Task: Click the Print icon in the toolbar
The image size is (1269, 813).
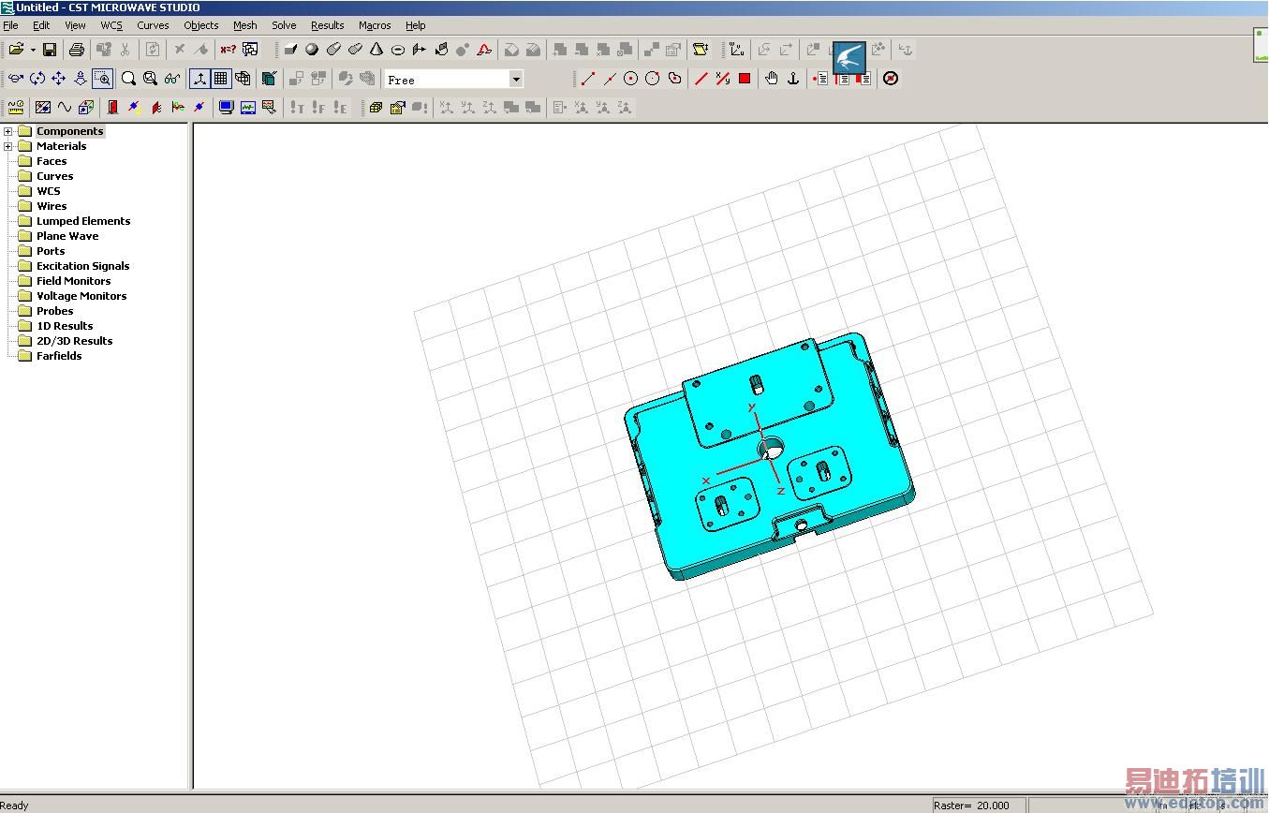Action: tap(77, 50)
